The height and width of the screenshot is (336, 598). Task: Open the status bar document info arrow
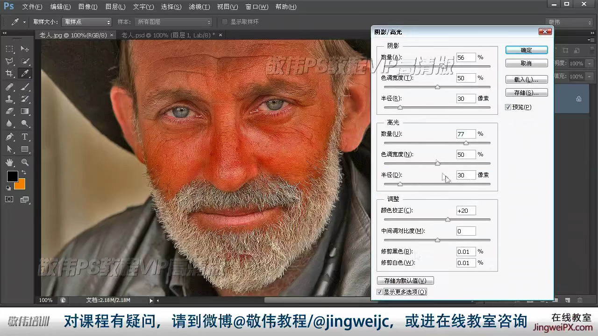click(x=151, y=301)
